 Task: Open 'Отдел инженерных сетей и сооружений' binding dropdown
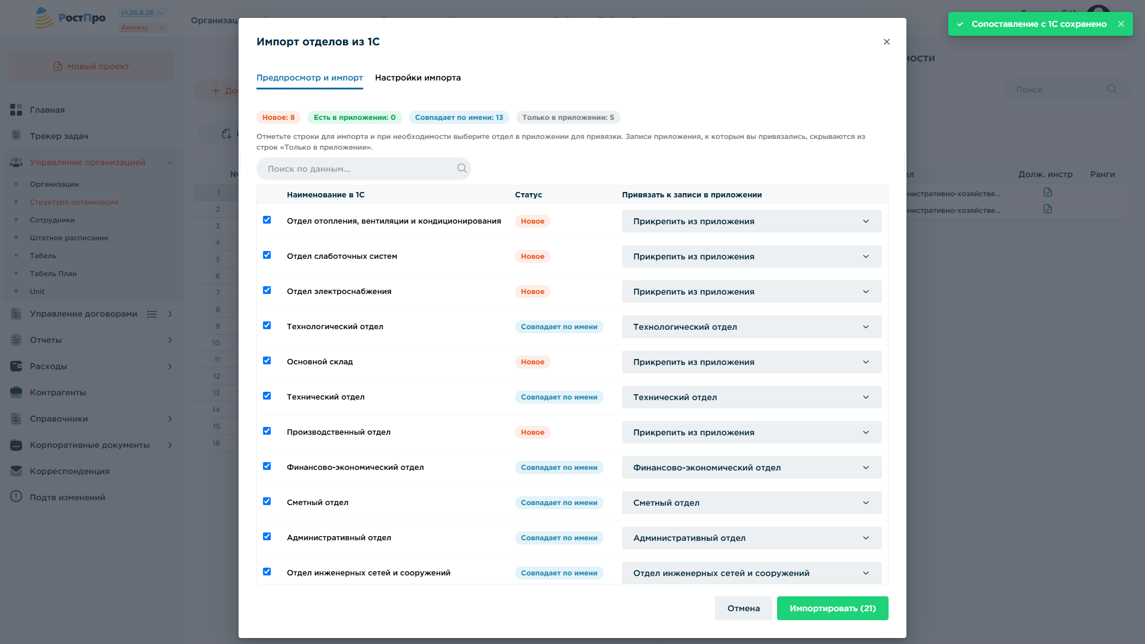(751, 573)
